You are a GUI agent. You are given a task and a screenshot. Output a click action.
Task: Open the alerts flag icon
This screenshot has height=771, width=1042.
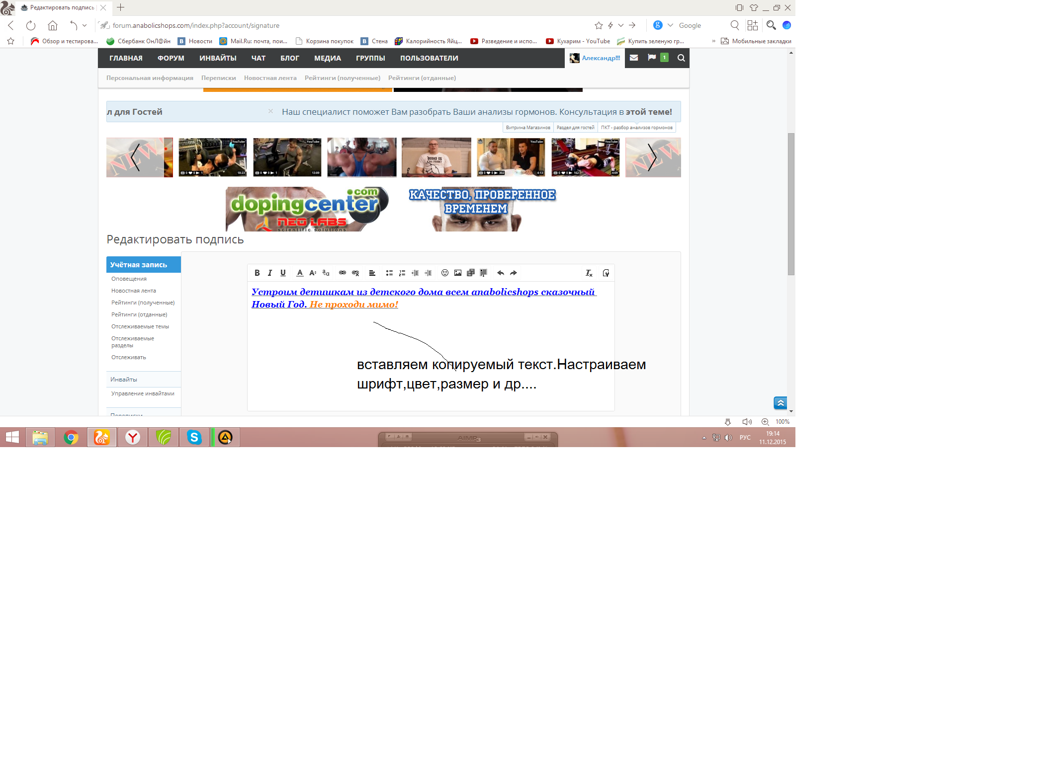[652, 58]
